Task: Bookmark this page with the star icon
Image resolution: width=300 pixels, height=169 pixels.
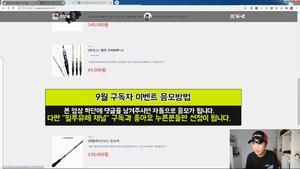Action: [x=245, y=8]
